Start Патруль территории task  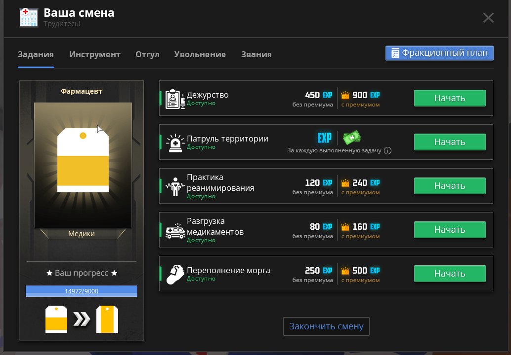450,142
